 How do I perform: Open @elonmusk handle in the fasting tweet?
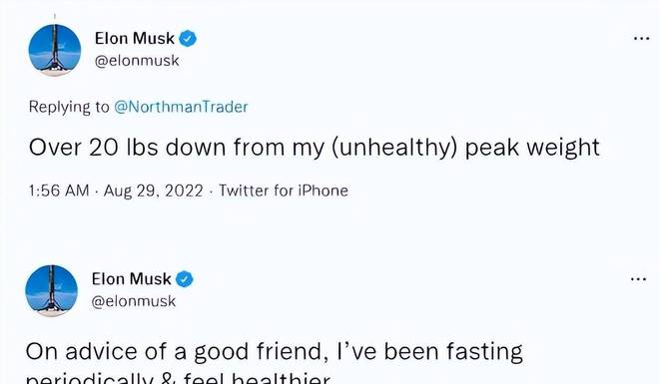click(134, 301)
